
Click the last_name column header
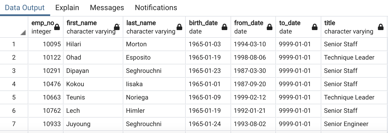[149, 27]
